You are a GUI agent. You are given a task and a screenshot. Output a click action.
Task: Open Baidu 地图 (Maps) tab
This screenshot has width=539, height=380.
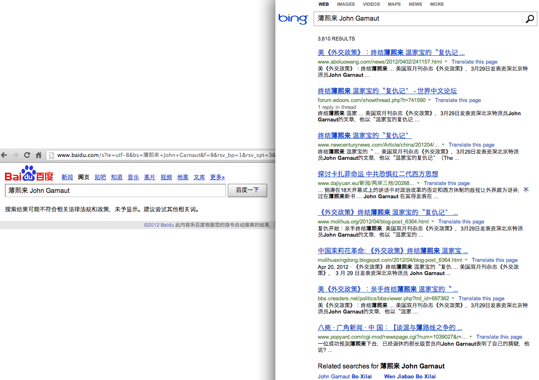coord(183,177)
